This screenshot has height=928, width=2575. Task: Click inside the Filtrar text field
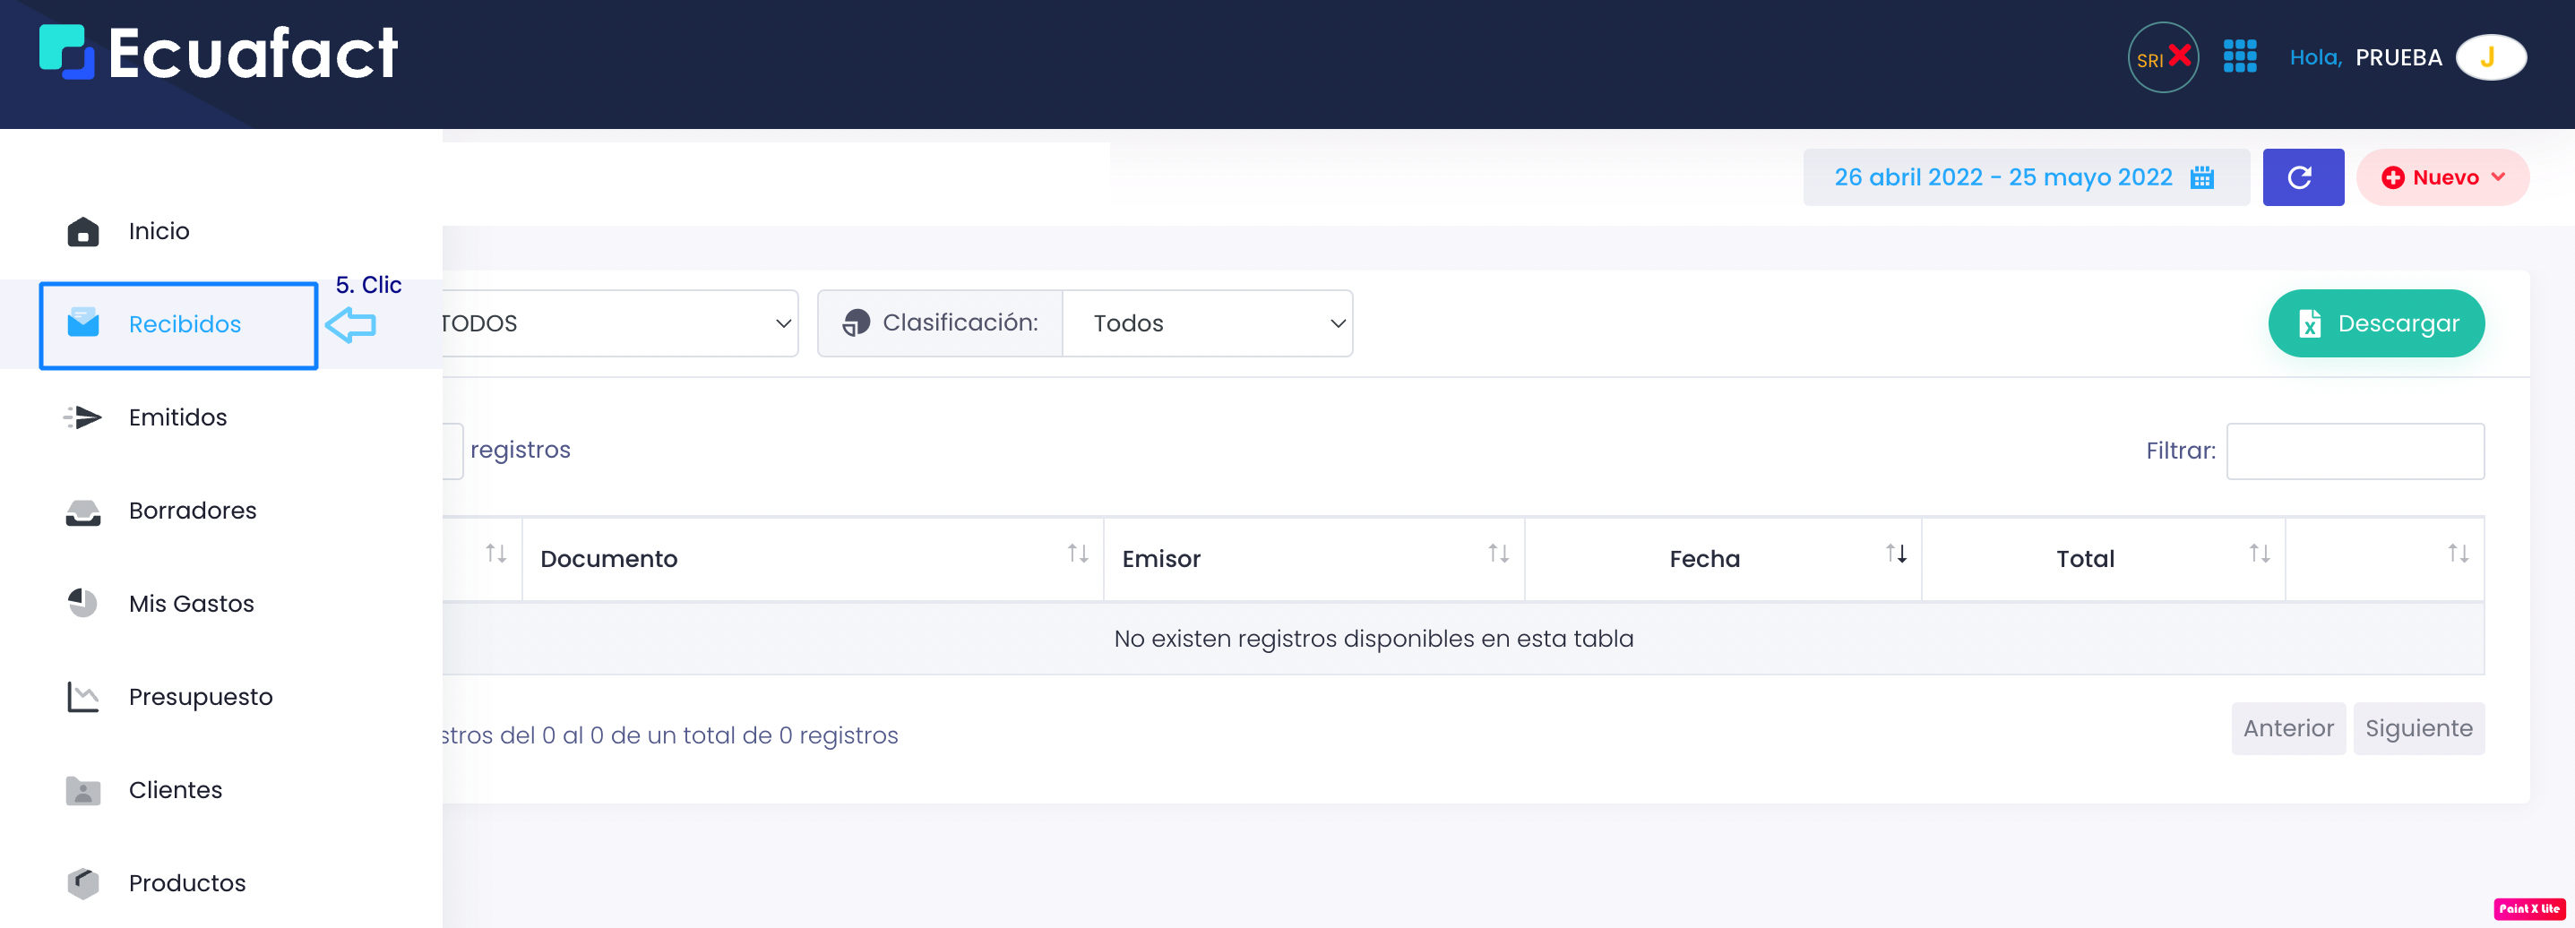tap(2356, 451)
